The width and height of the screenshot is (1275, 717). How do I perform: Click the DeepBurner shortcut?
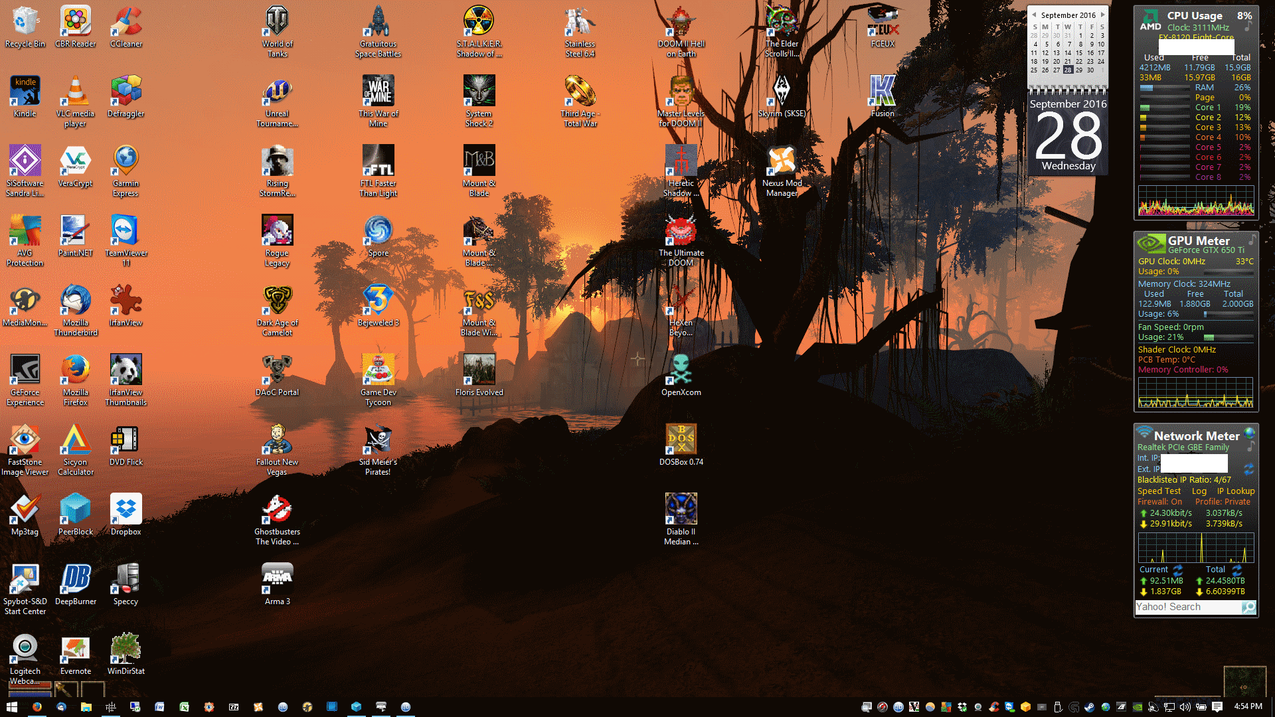click(75, 585)
